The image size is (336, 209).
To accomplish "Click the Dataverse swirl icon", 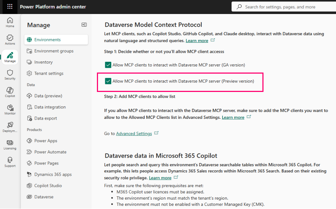I will (x=29, y=197).
